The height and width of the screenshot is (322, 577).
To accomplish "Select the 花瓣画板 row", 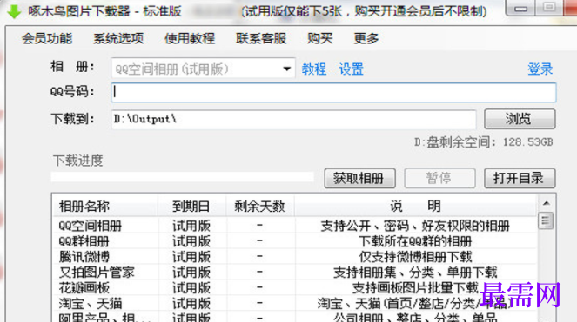I will tap(293, 288).
